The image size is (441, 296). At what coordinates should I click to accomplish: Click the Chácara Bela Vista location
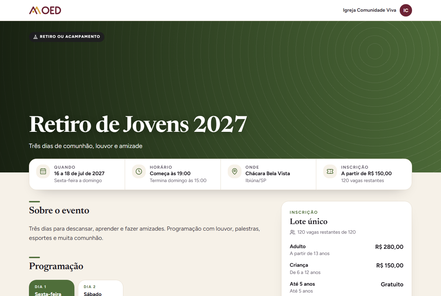click(x=268, y=173)
